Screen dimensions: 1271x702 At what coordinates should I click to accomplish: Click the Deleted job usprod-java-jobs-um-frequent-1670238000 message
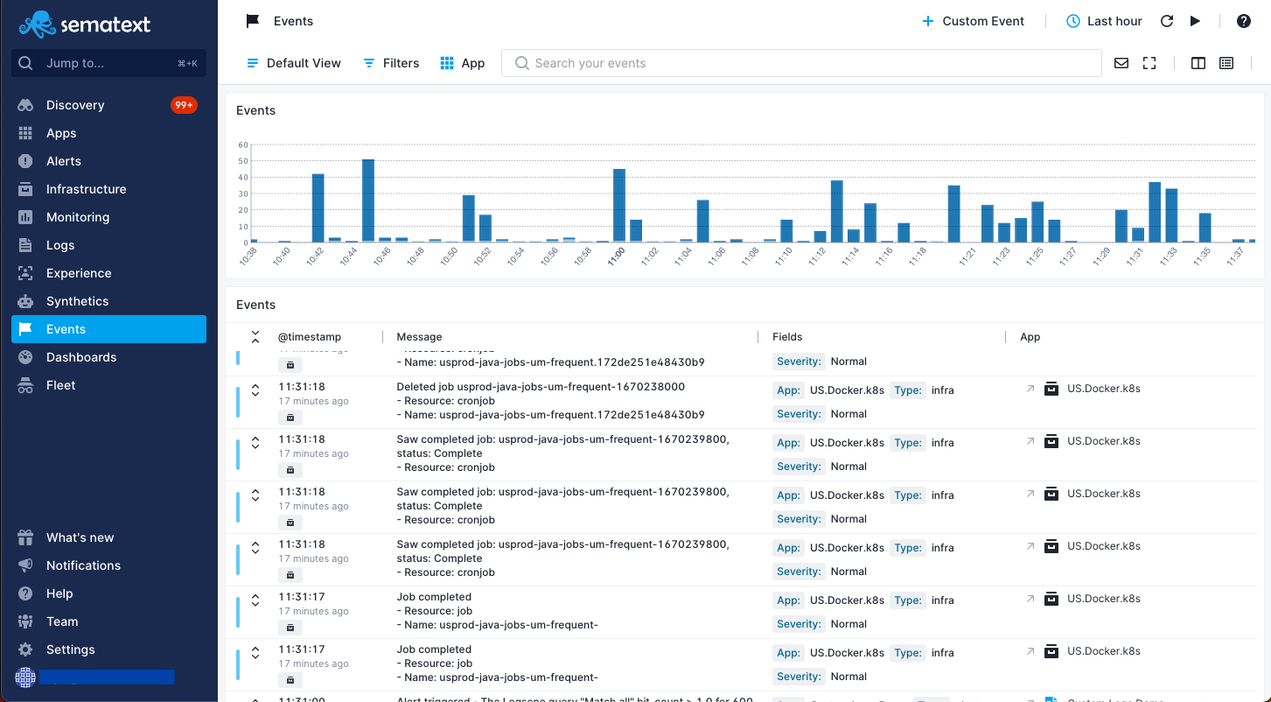(541, 387)
